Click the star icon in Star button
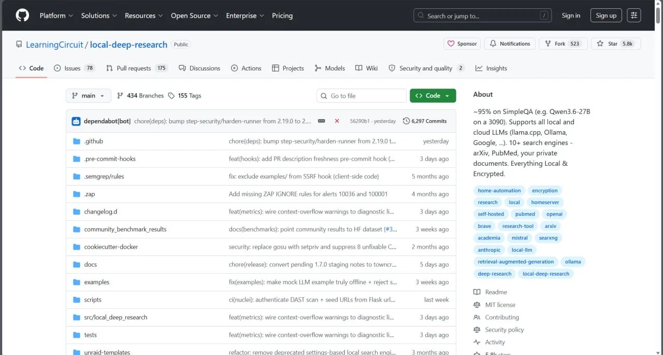Viewport: 663px width, 355px height. coord(600,44)
